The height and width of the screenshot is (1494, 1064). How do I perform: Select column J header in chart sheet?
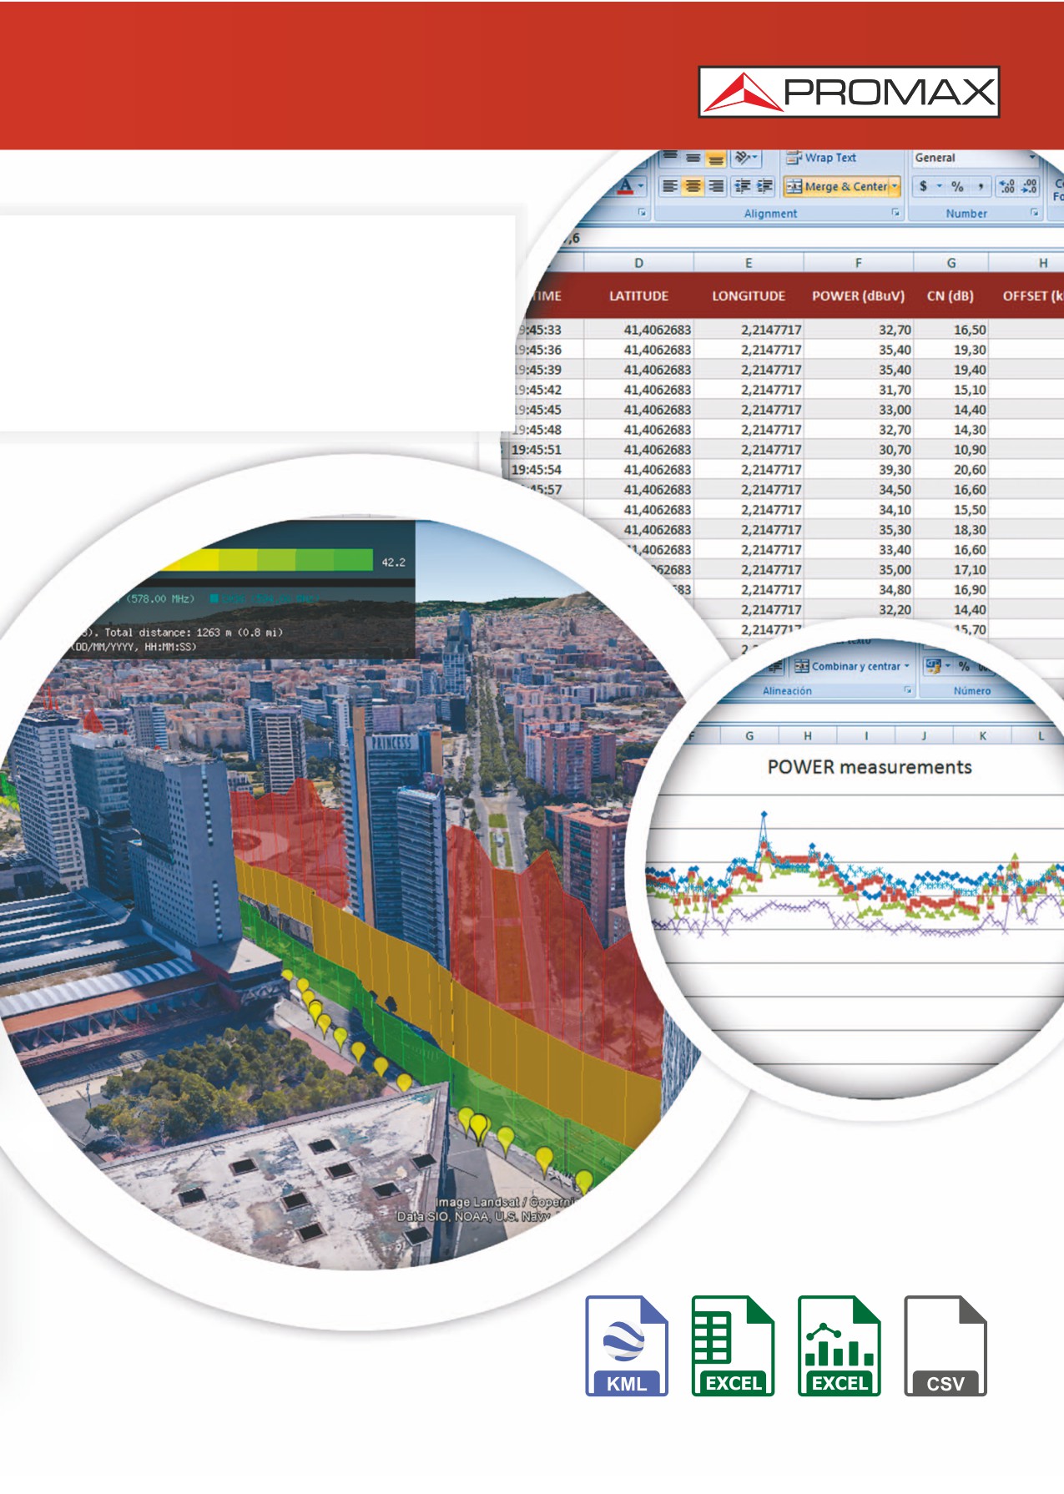(x=924, y=735)
